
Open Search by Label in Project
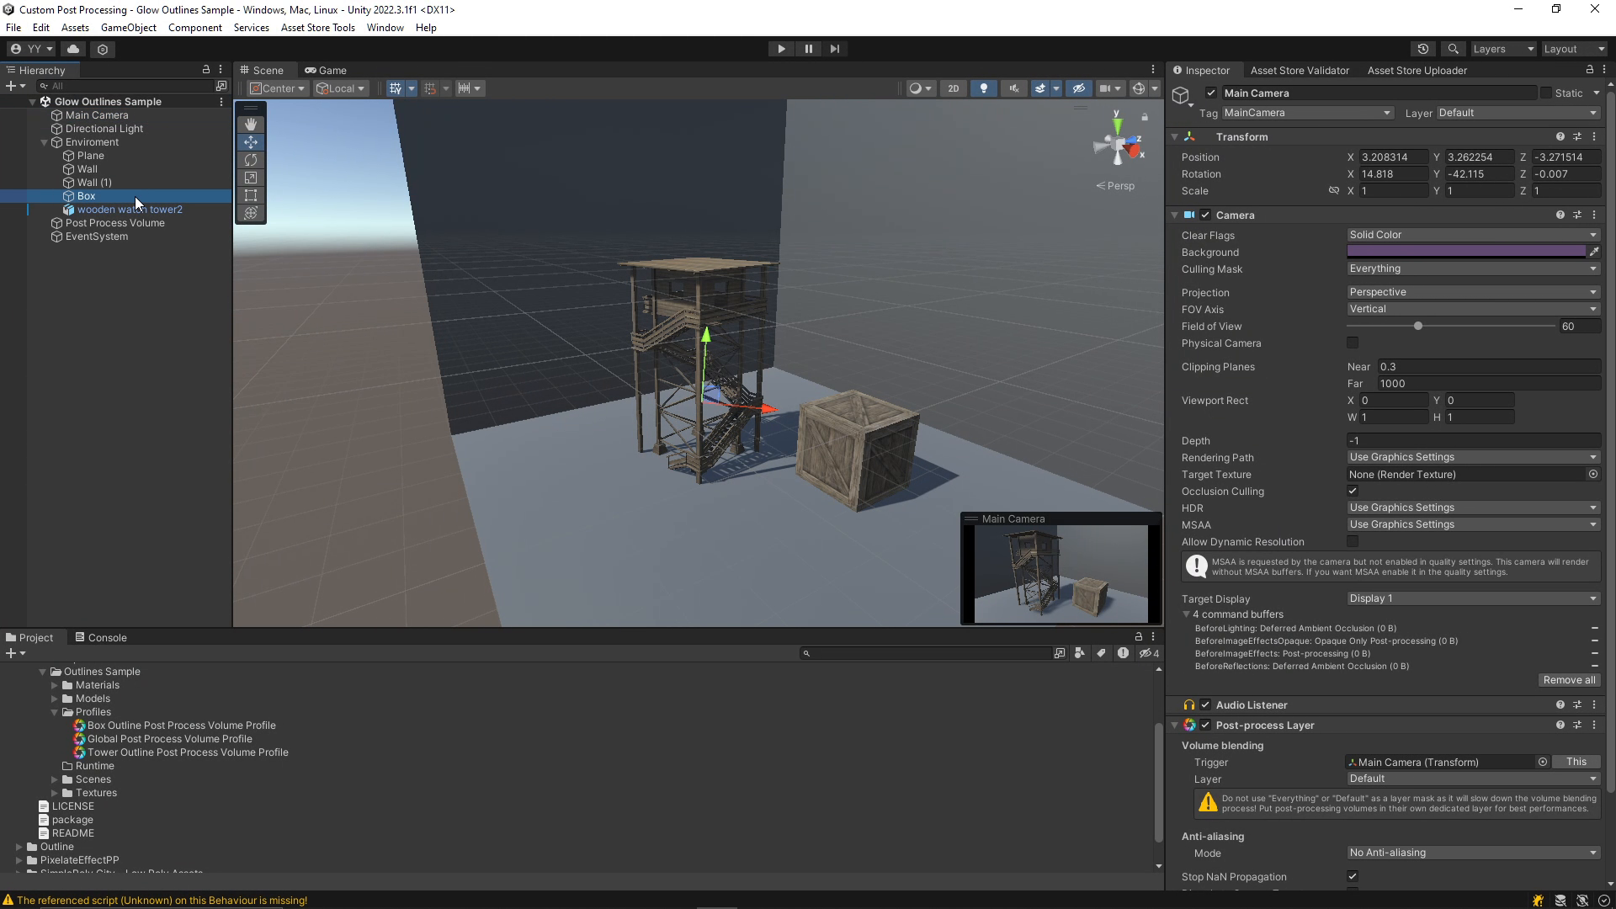tap(1101, 653)
